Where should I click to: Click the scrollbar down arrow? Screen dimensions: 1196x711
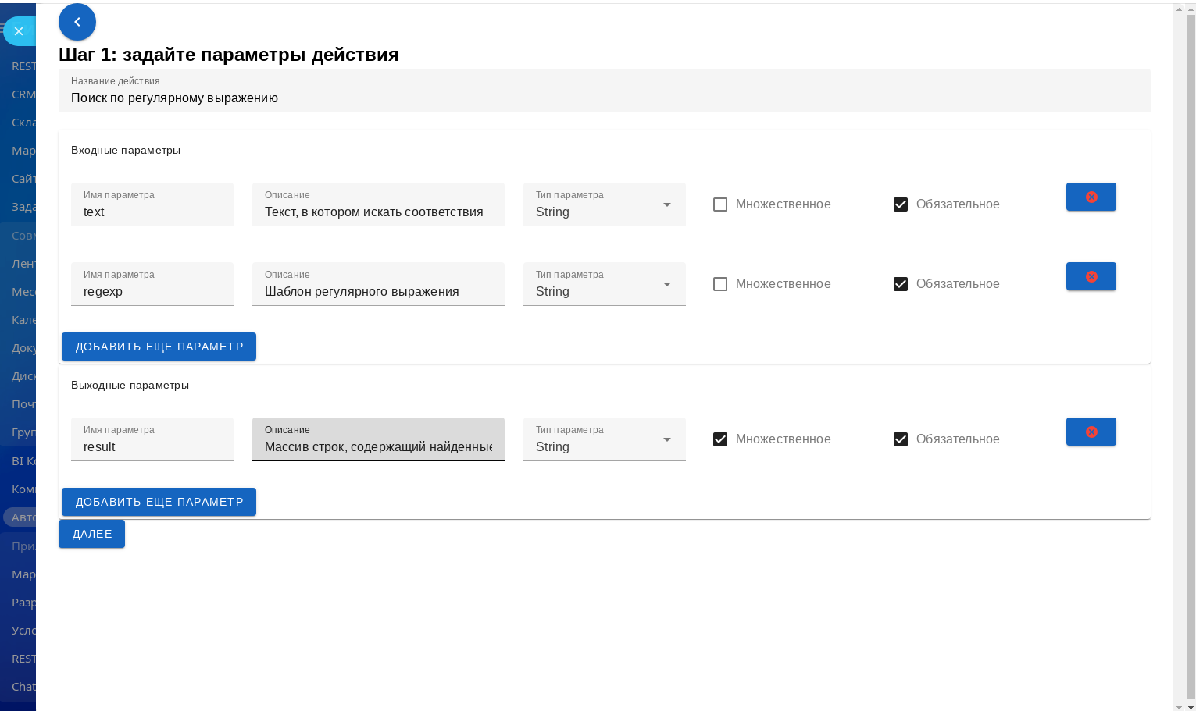(x=1190, y=707)
